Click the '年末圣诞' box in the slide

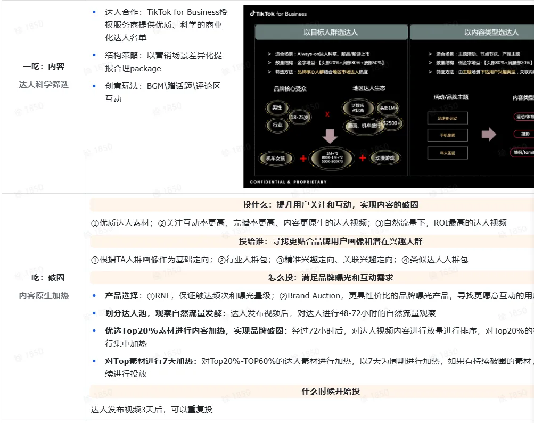tap(448, 153)
